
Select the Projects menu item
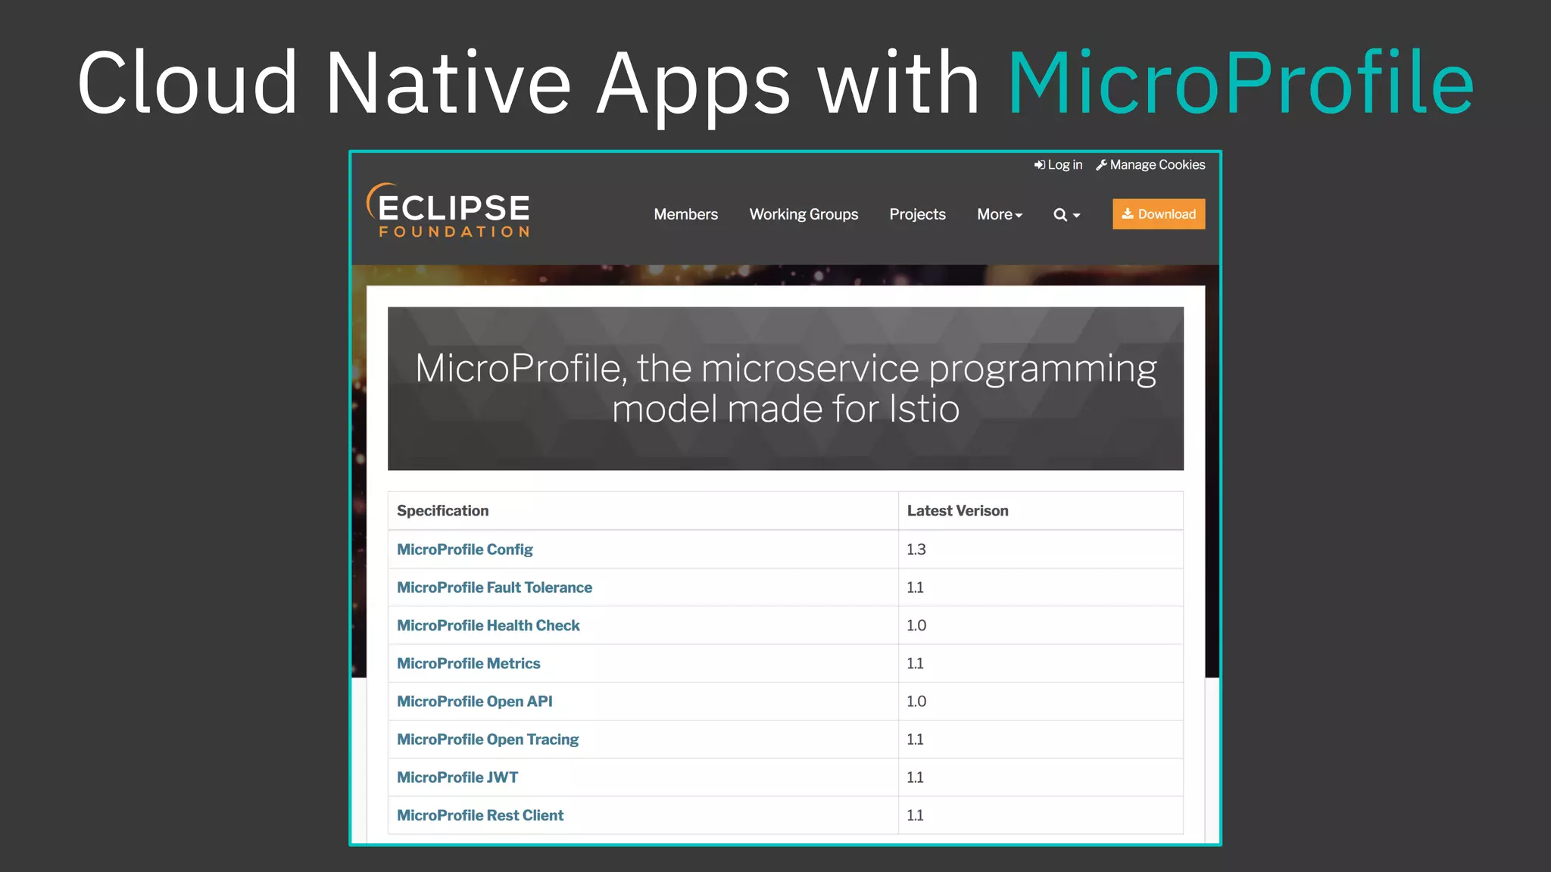(917, 214)
